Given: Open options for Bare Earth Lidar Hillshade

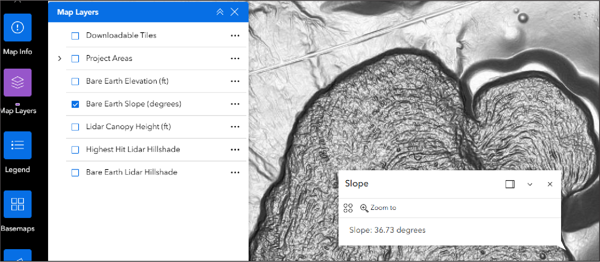Looking at the screenshot, I should [x=235, y=172].
